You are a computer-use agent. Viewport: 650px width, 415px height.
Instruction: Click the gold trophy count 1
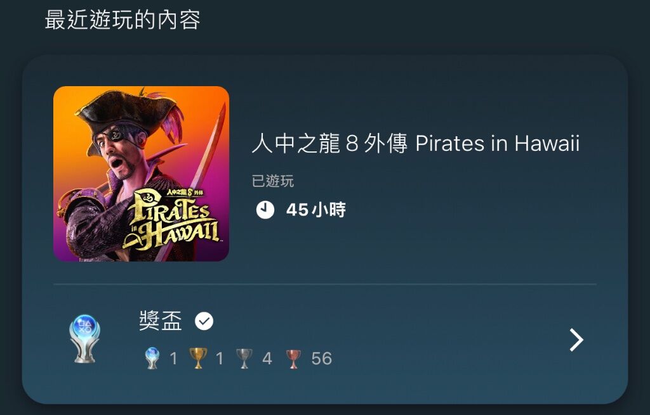coord(220,359)
